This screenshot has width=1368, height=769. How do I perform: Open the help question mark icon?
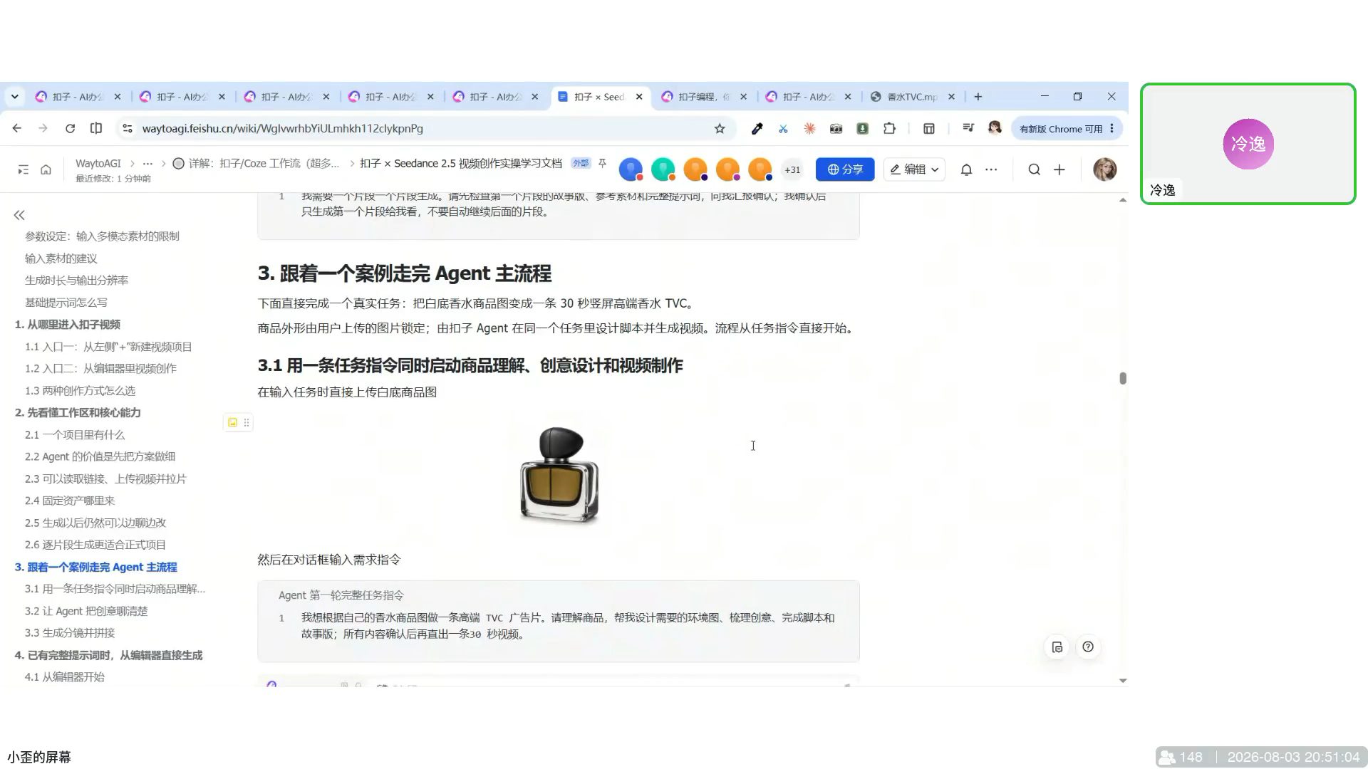(1088, 647)
